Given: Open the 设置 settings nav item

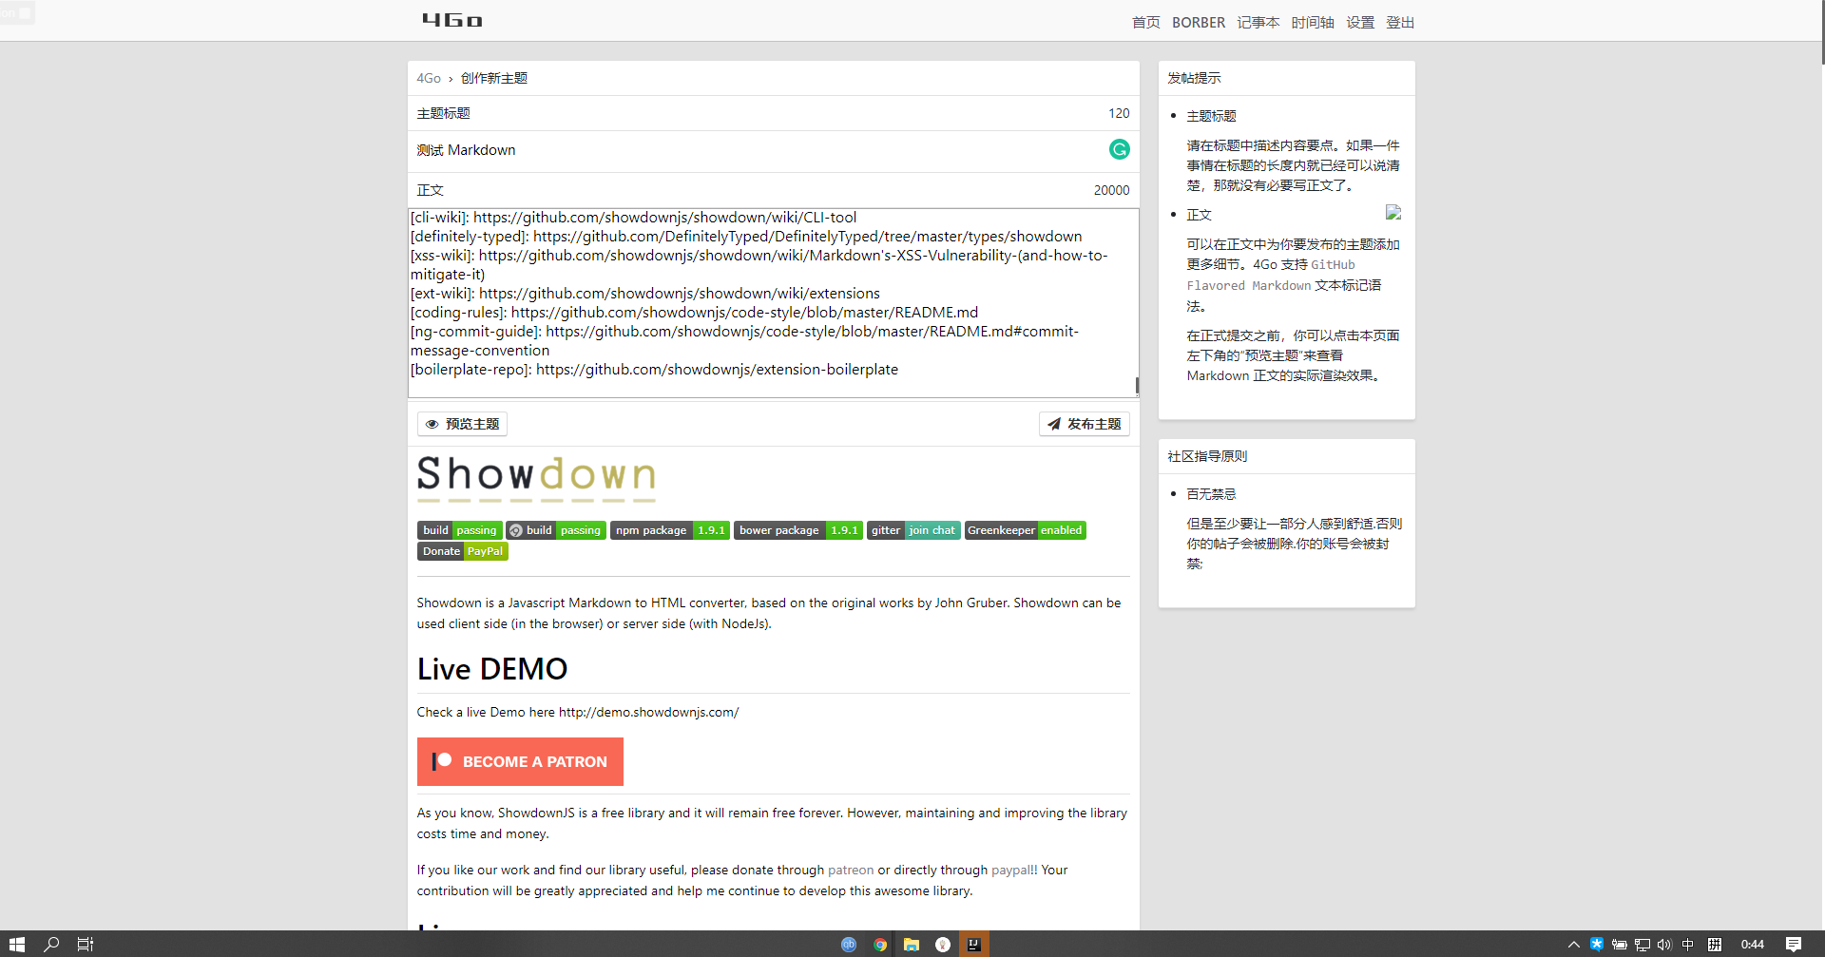Looking at the screenshot, I should click(x=1359, y=22).
